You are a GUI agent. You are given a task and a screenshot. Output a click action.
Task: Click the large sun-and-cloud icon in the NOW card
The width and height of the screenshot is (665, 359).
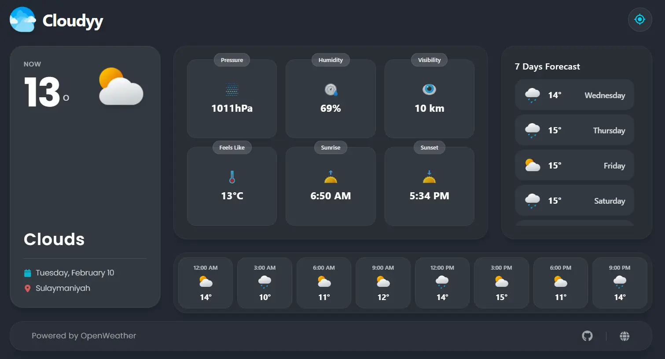coord(121,86)
